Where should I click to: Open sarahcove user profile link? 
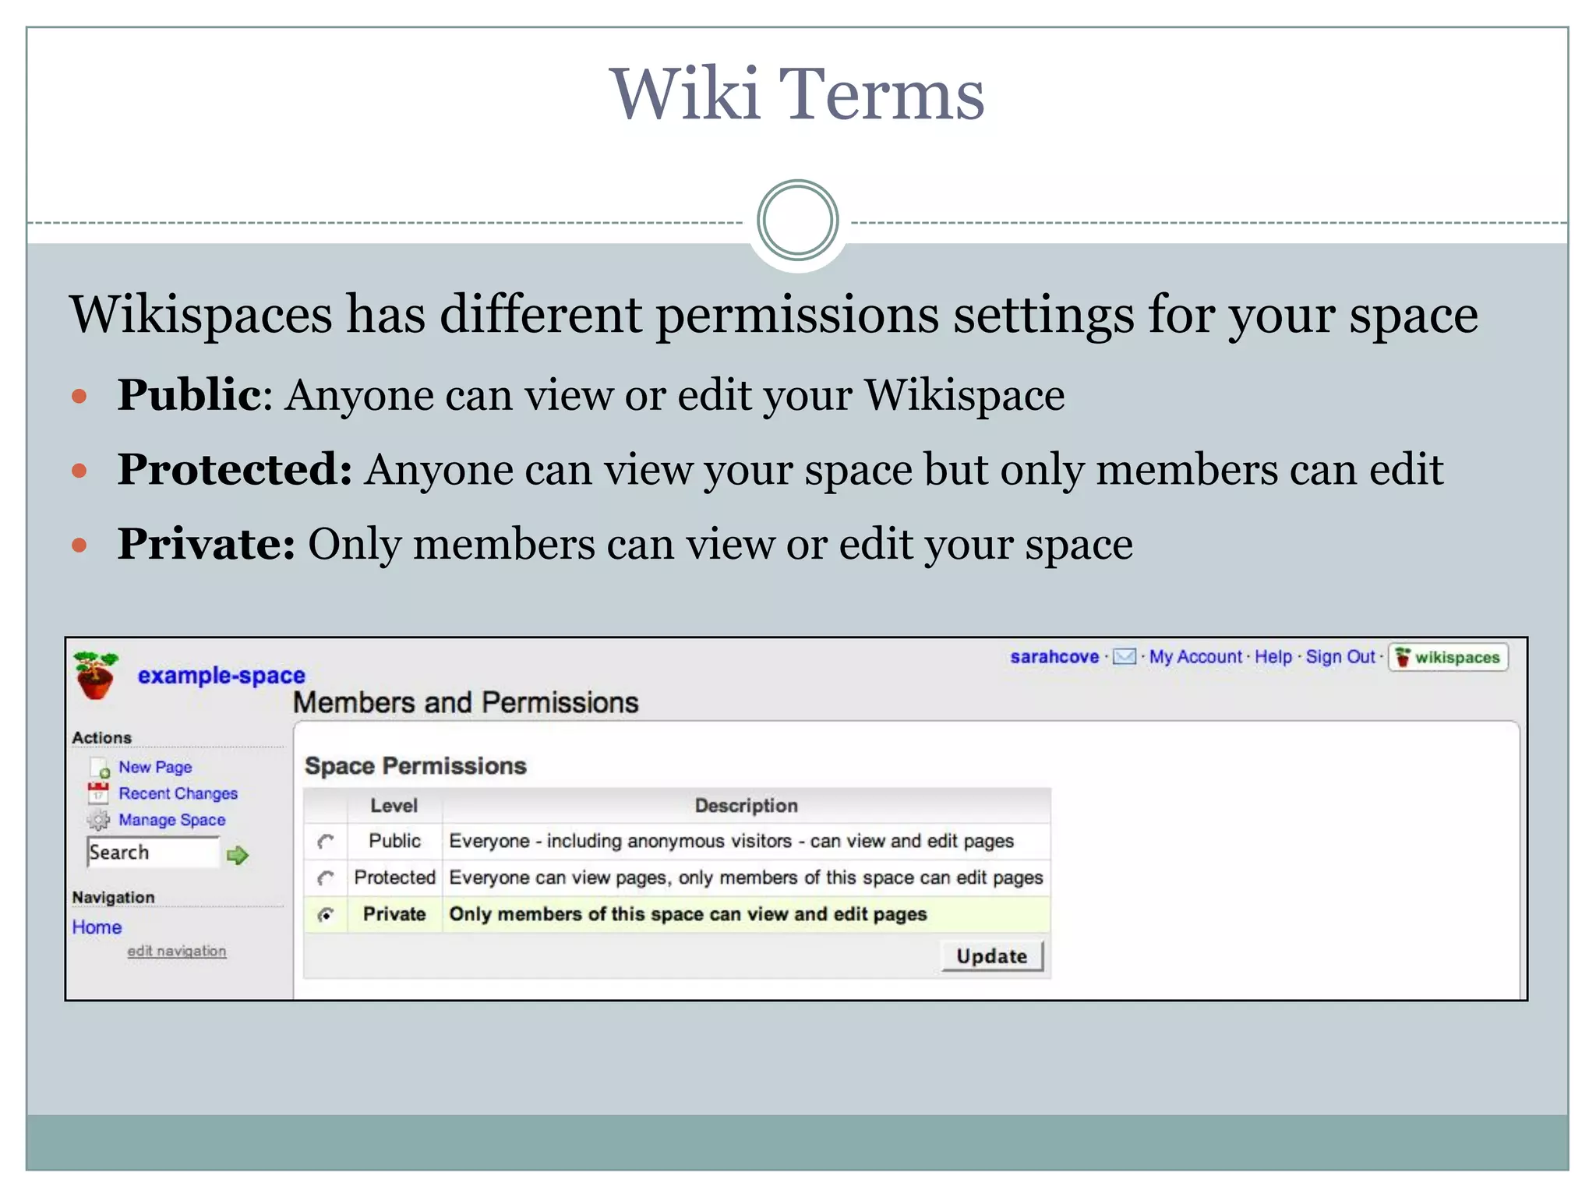(1054, 657)
